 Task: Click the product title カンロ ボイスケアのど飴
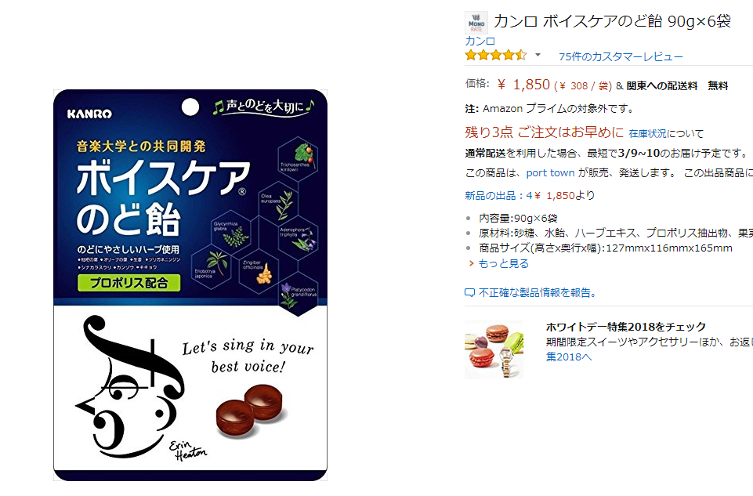point(612,21)
